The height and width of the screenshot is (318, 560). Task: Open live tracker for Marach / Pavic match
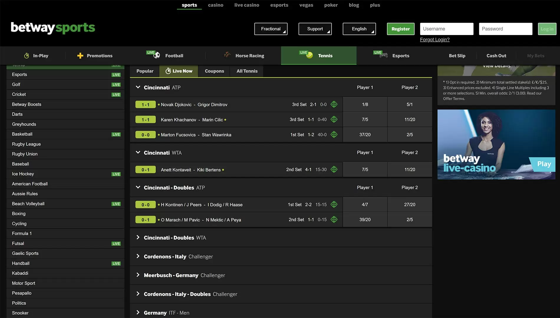point(334,219)
